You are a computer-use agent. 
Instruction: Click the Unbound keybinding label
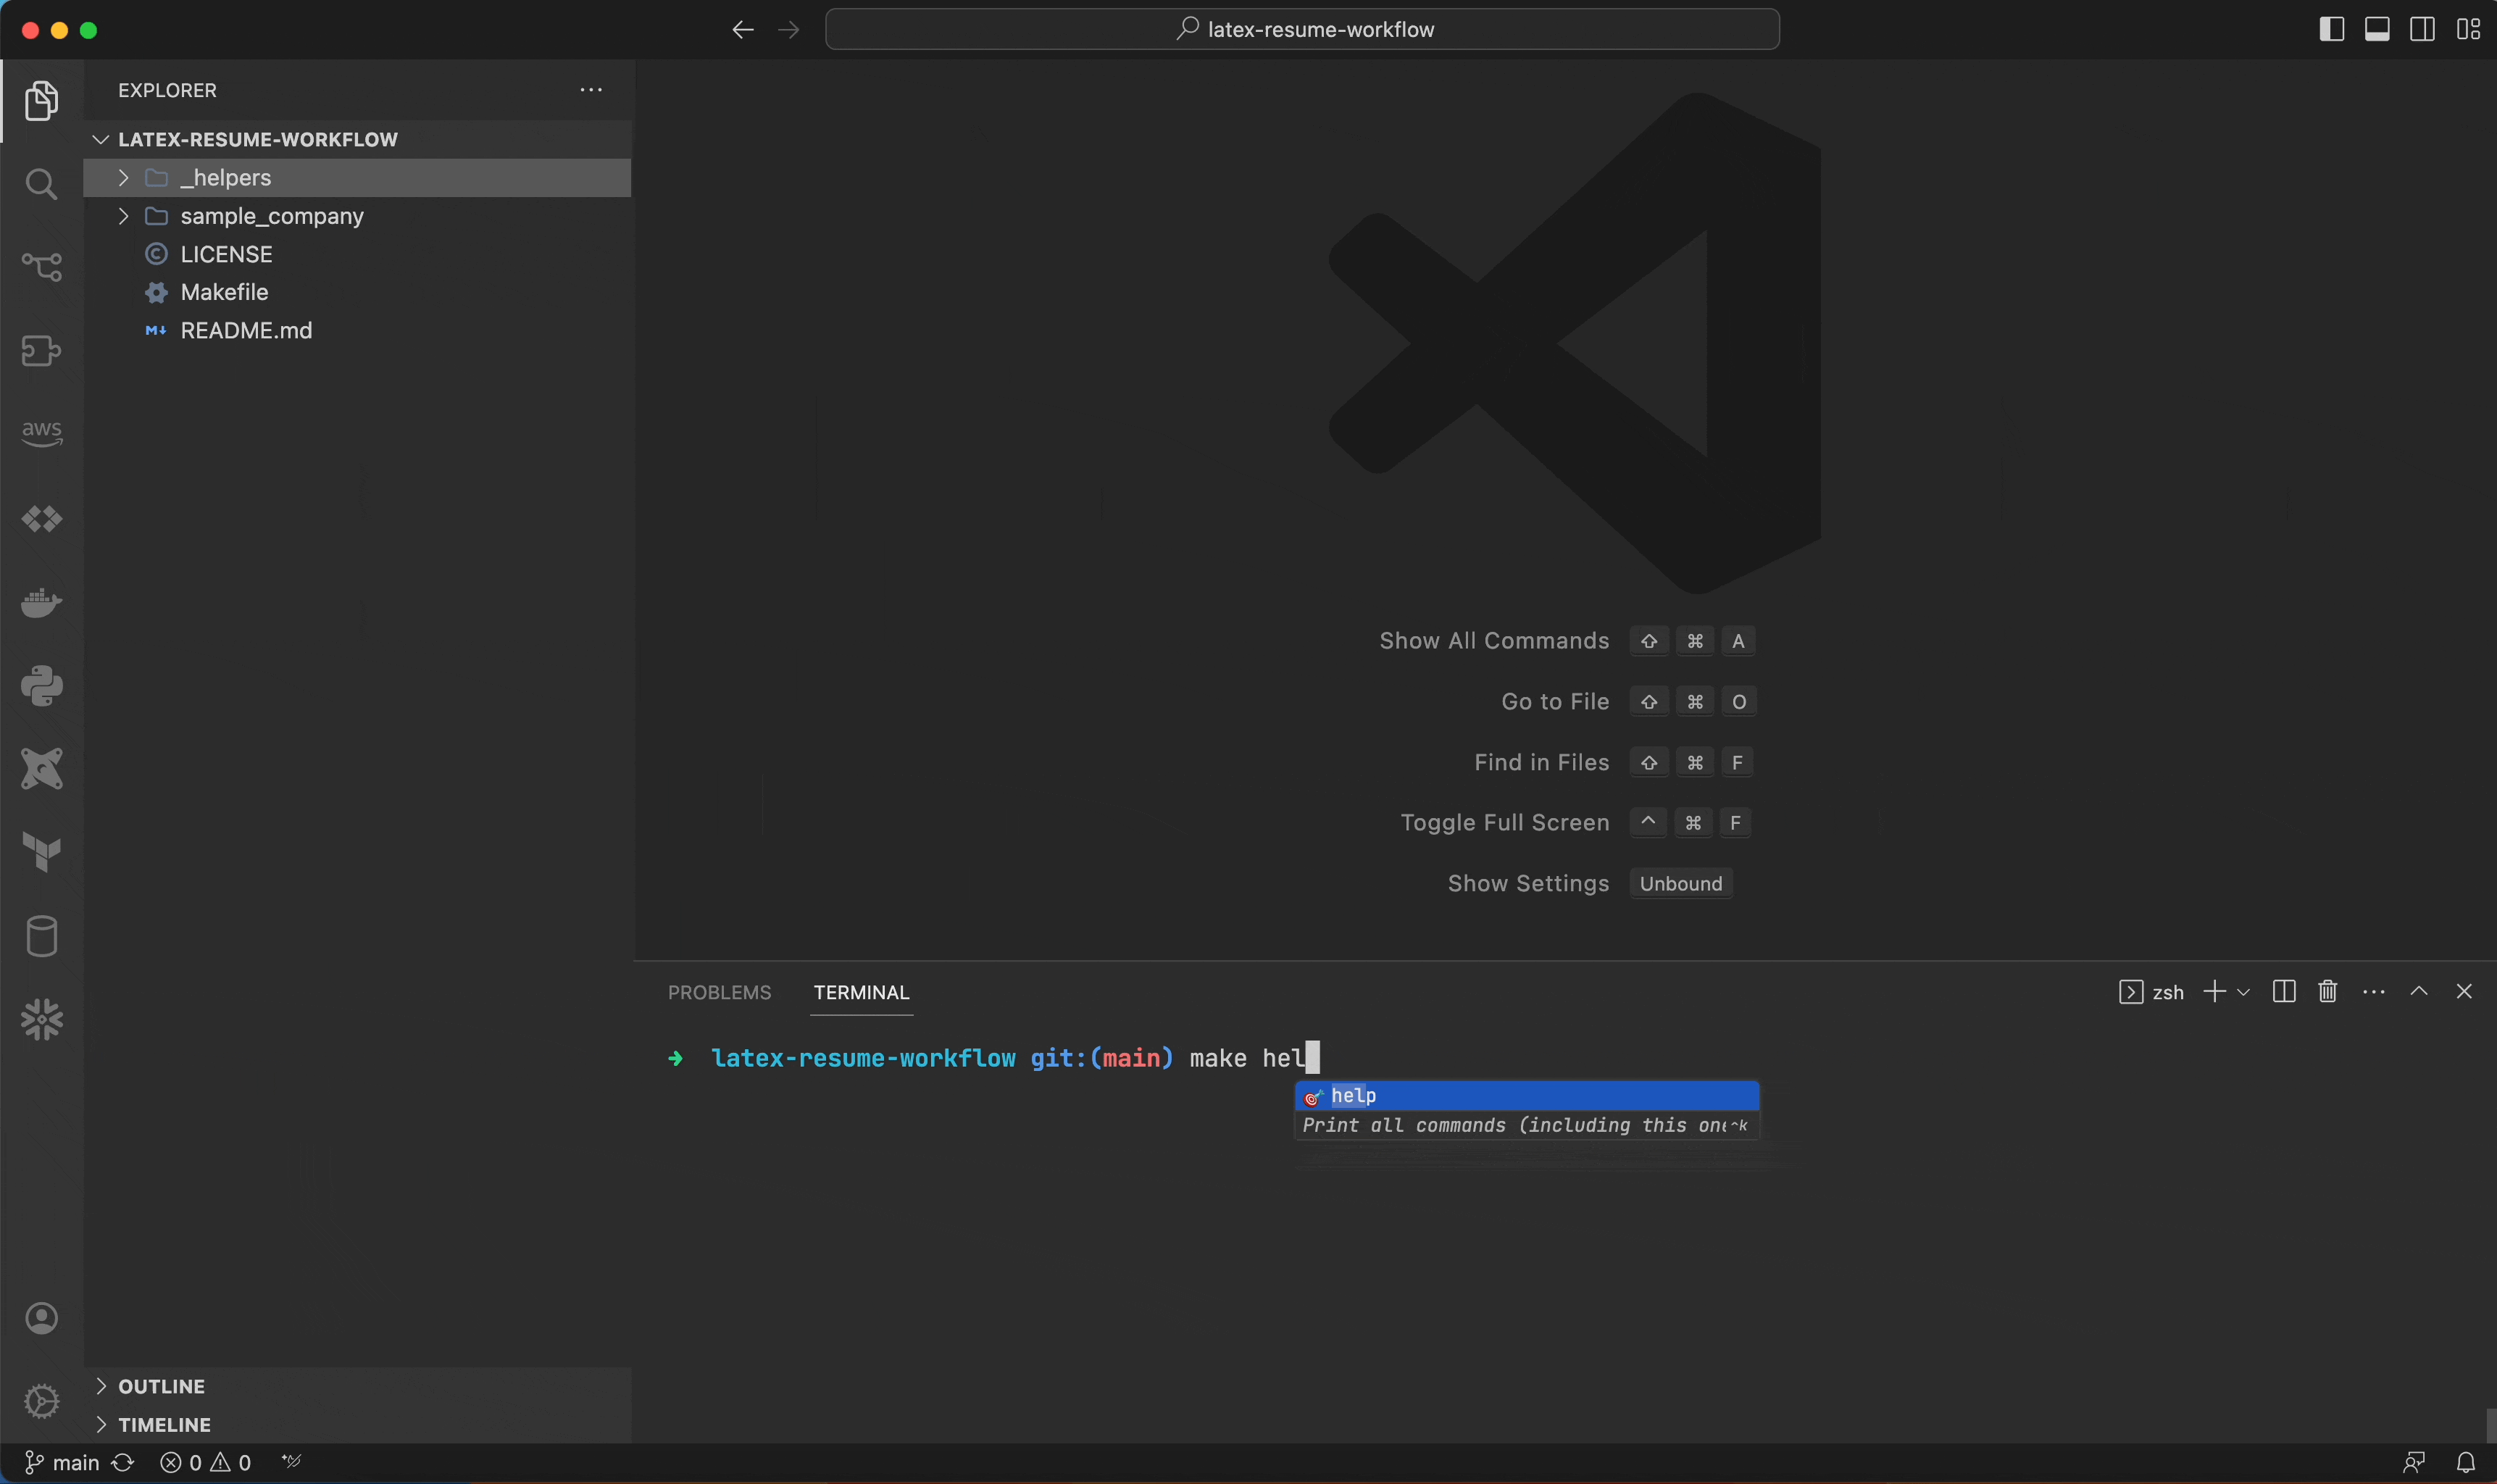coord(1681,884)
